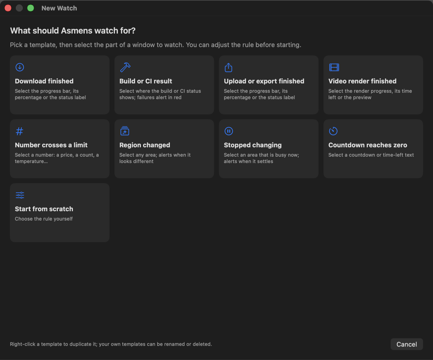This screenshot has width=433, height=360.
Task: Choose the Video render finished title
Action: coord(362,81)
